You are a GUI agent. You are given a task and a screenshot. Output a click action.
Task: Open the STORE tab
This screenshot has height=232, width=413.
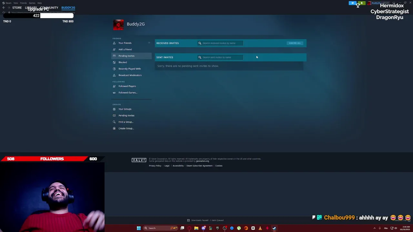[x=17, y=7]
